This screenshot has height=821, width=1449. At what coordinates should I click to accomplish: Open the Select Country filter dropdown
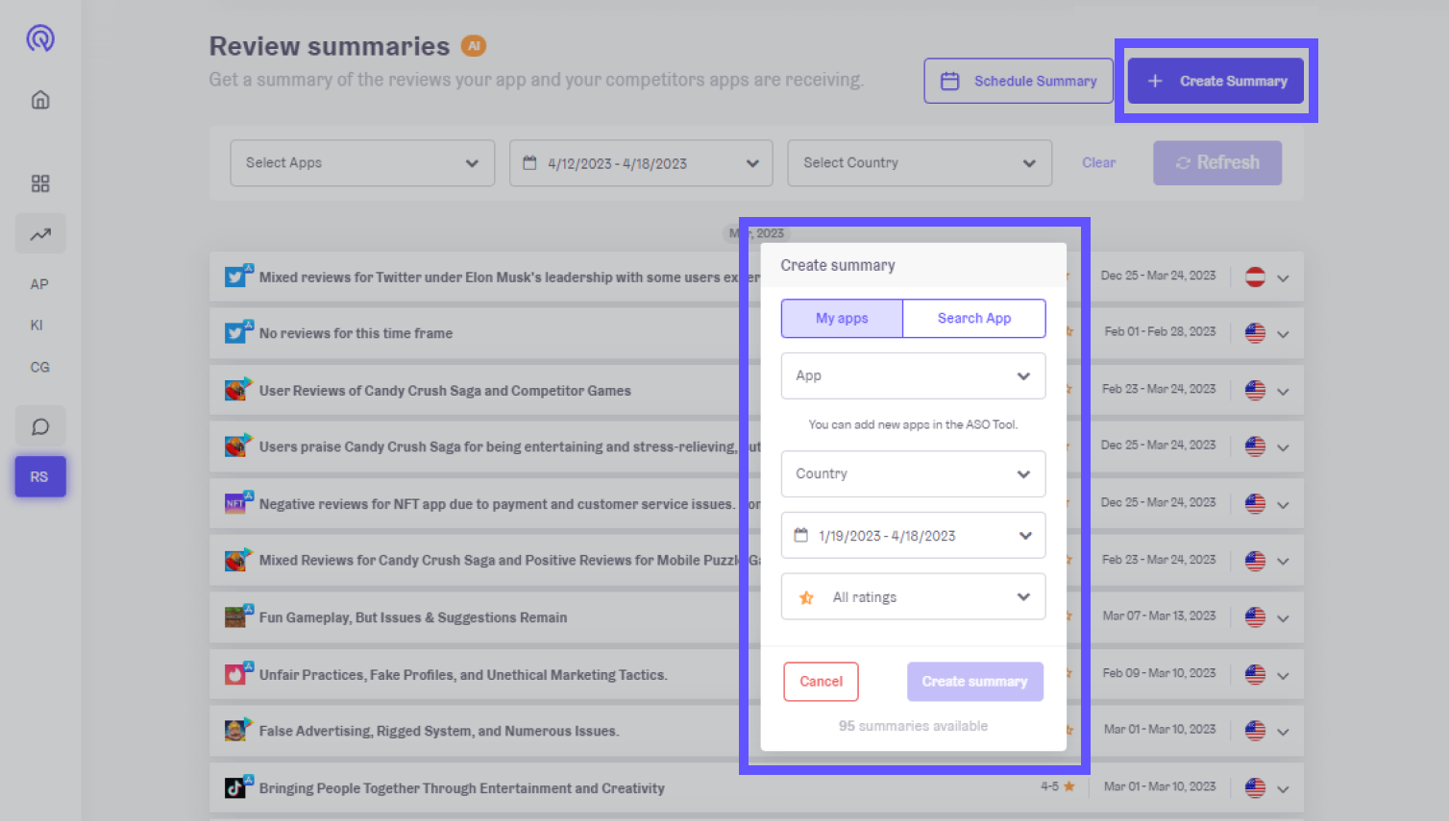tap(919, 162)
